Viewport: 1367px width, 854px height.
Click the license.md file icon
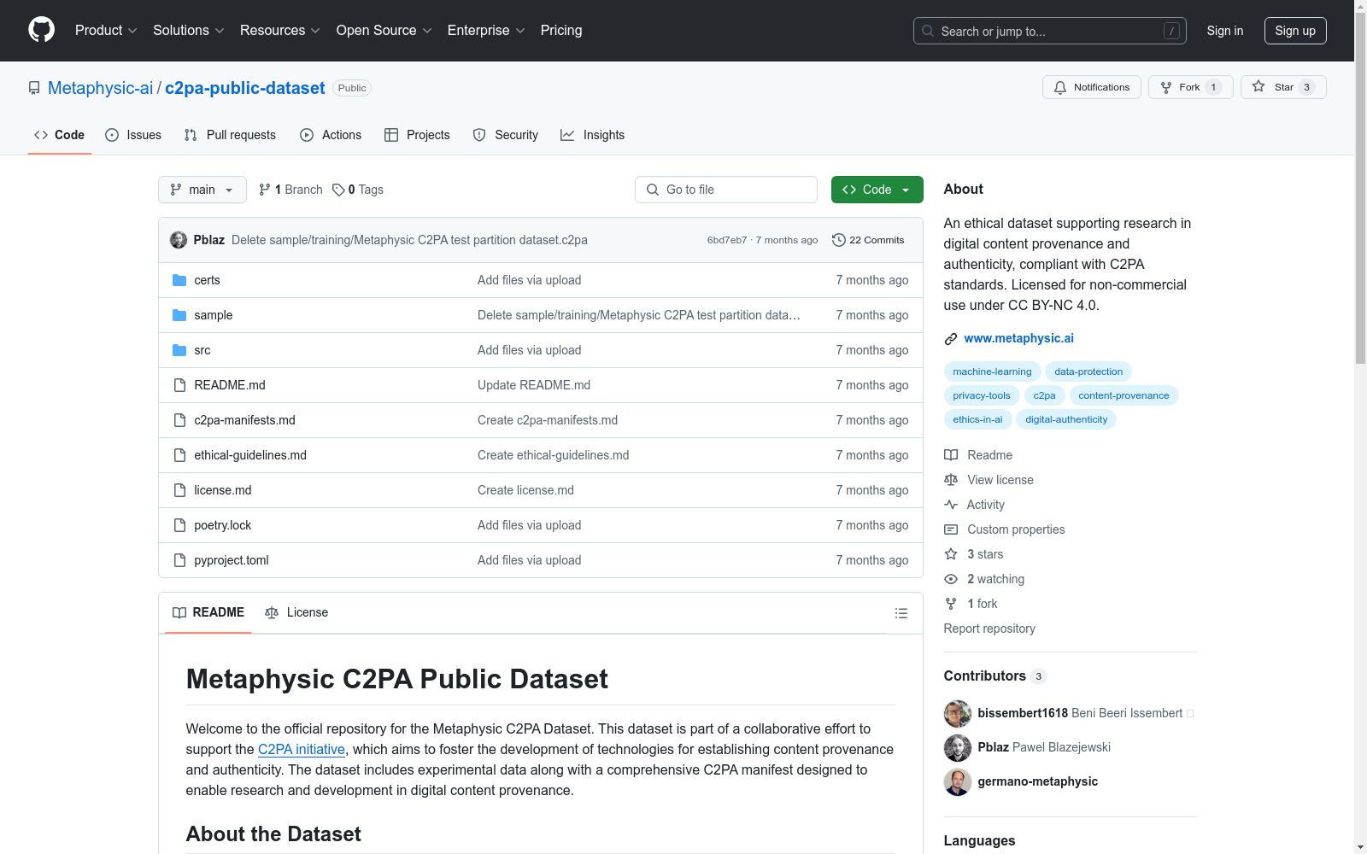coord(179,490)
